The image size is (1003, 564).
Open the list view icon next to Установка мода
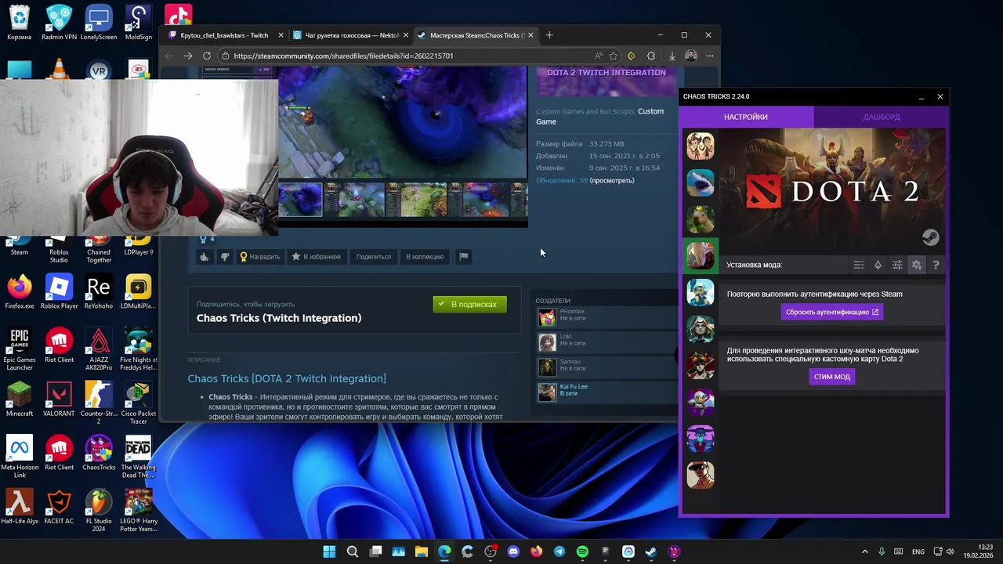point(859,265)
